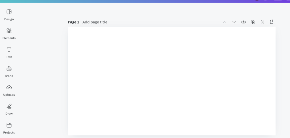The image size is (290, 138).
Task: Open the Elements shapes icon
Action: click(9, 31)
